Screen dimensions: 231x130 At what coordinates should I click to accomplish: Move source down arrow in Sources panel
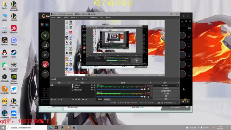coord(86,99)
